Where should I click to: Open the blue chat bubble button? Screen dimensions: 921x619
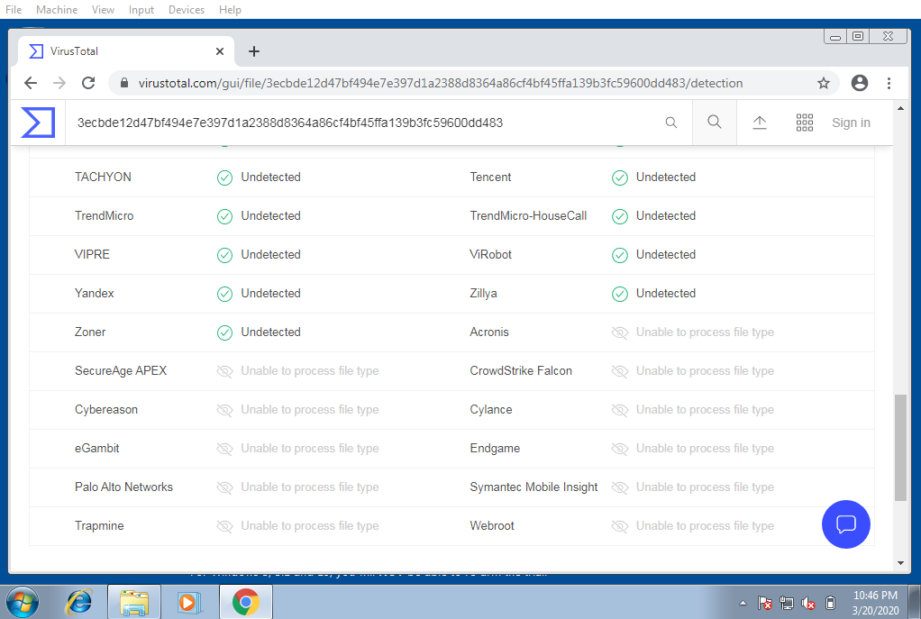tap(846, 523)
